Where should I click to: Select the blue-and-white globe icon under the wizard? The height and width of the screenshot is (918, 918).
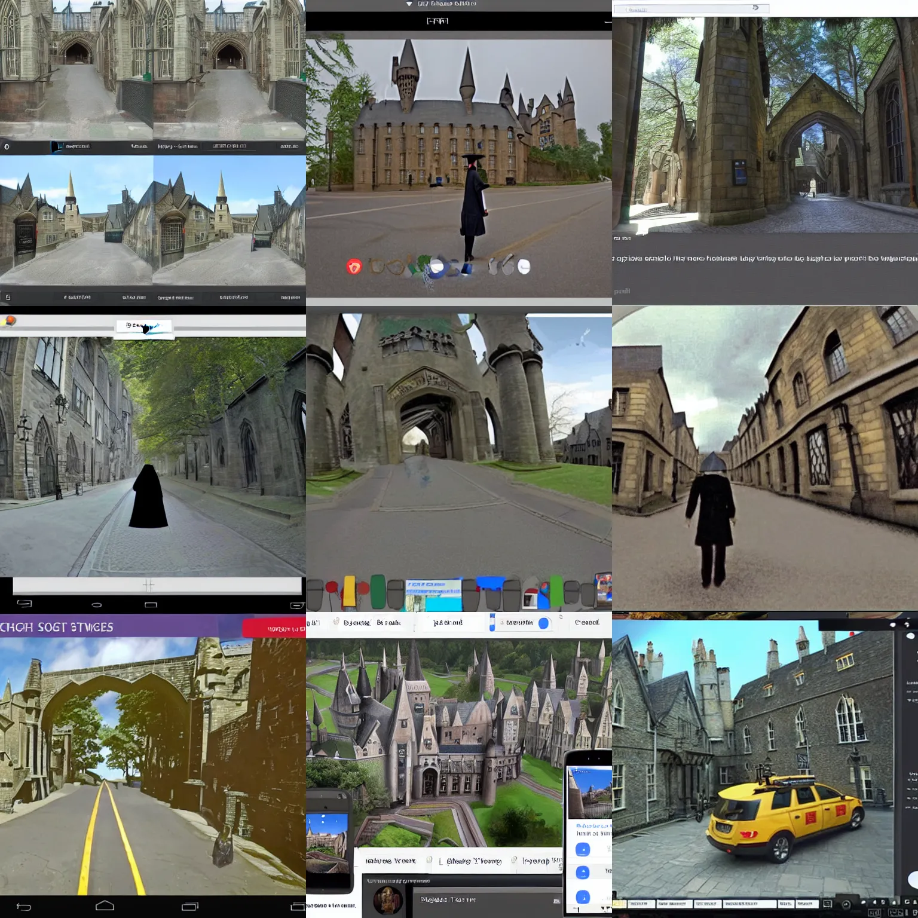[x=438, y=267]
